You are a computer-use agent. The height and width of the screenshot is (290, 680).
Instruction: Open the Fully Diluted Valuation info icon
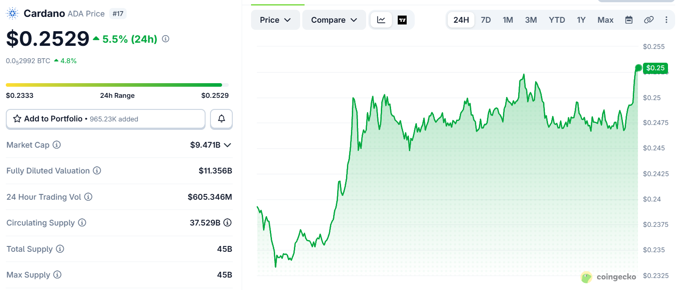(97, 171)
